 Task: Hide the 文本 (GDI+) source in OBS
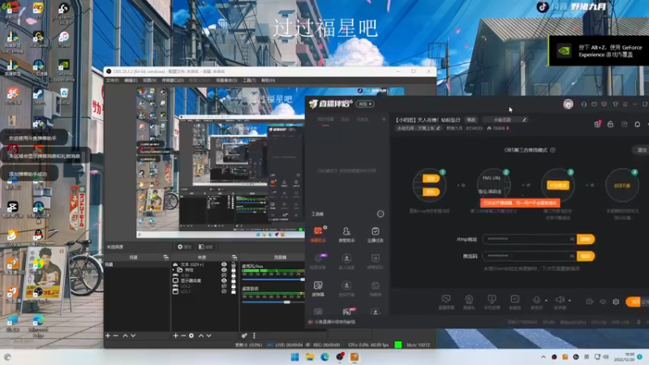[x=224, y=264]
